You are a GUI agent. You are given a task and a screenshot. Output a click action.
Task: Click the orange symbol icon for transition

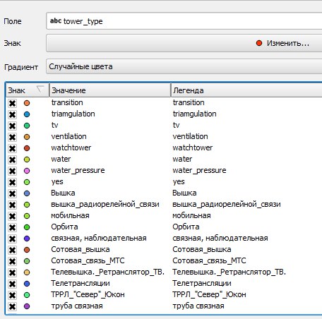point(27,103)
